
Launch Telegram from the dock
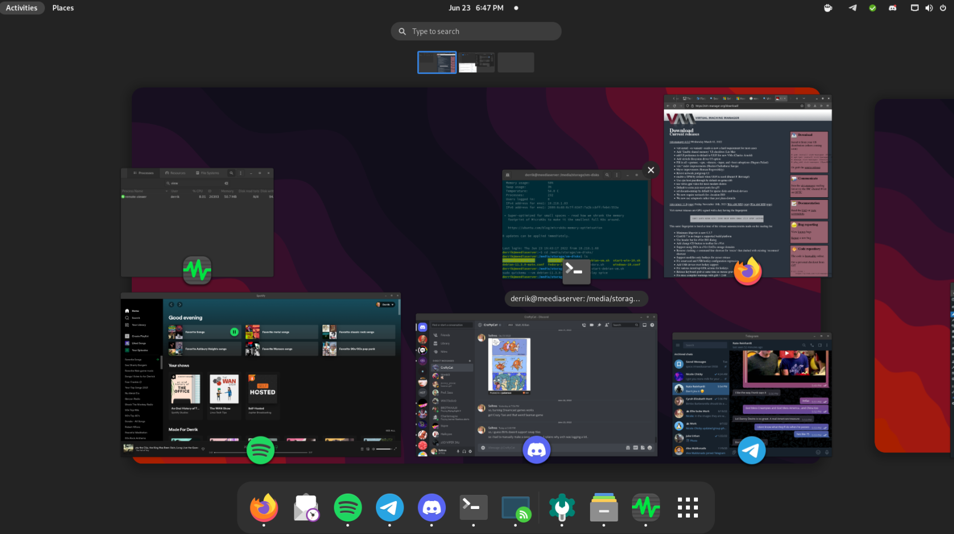coord(390,507)
